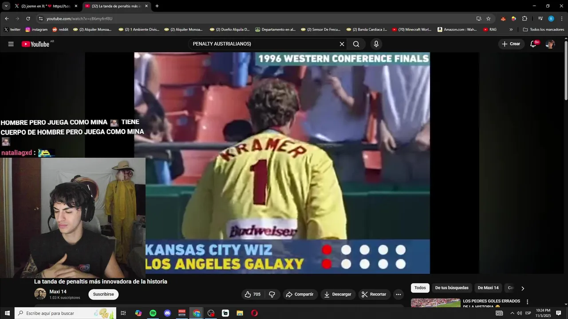
Task: Open the reddit bookmark
Action: pos(60,30)
